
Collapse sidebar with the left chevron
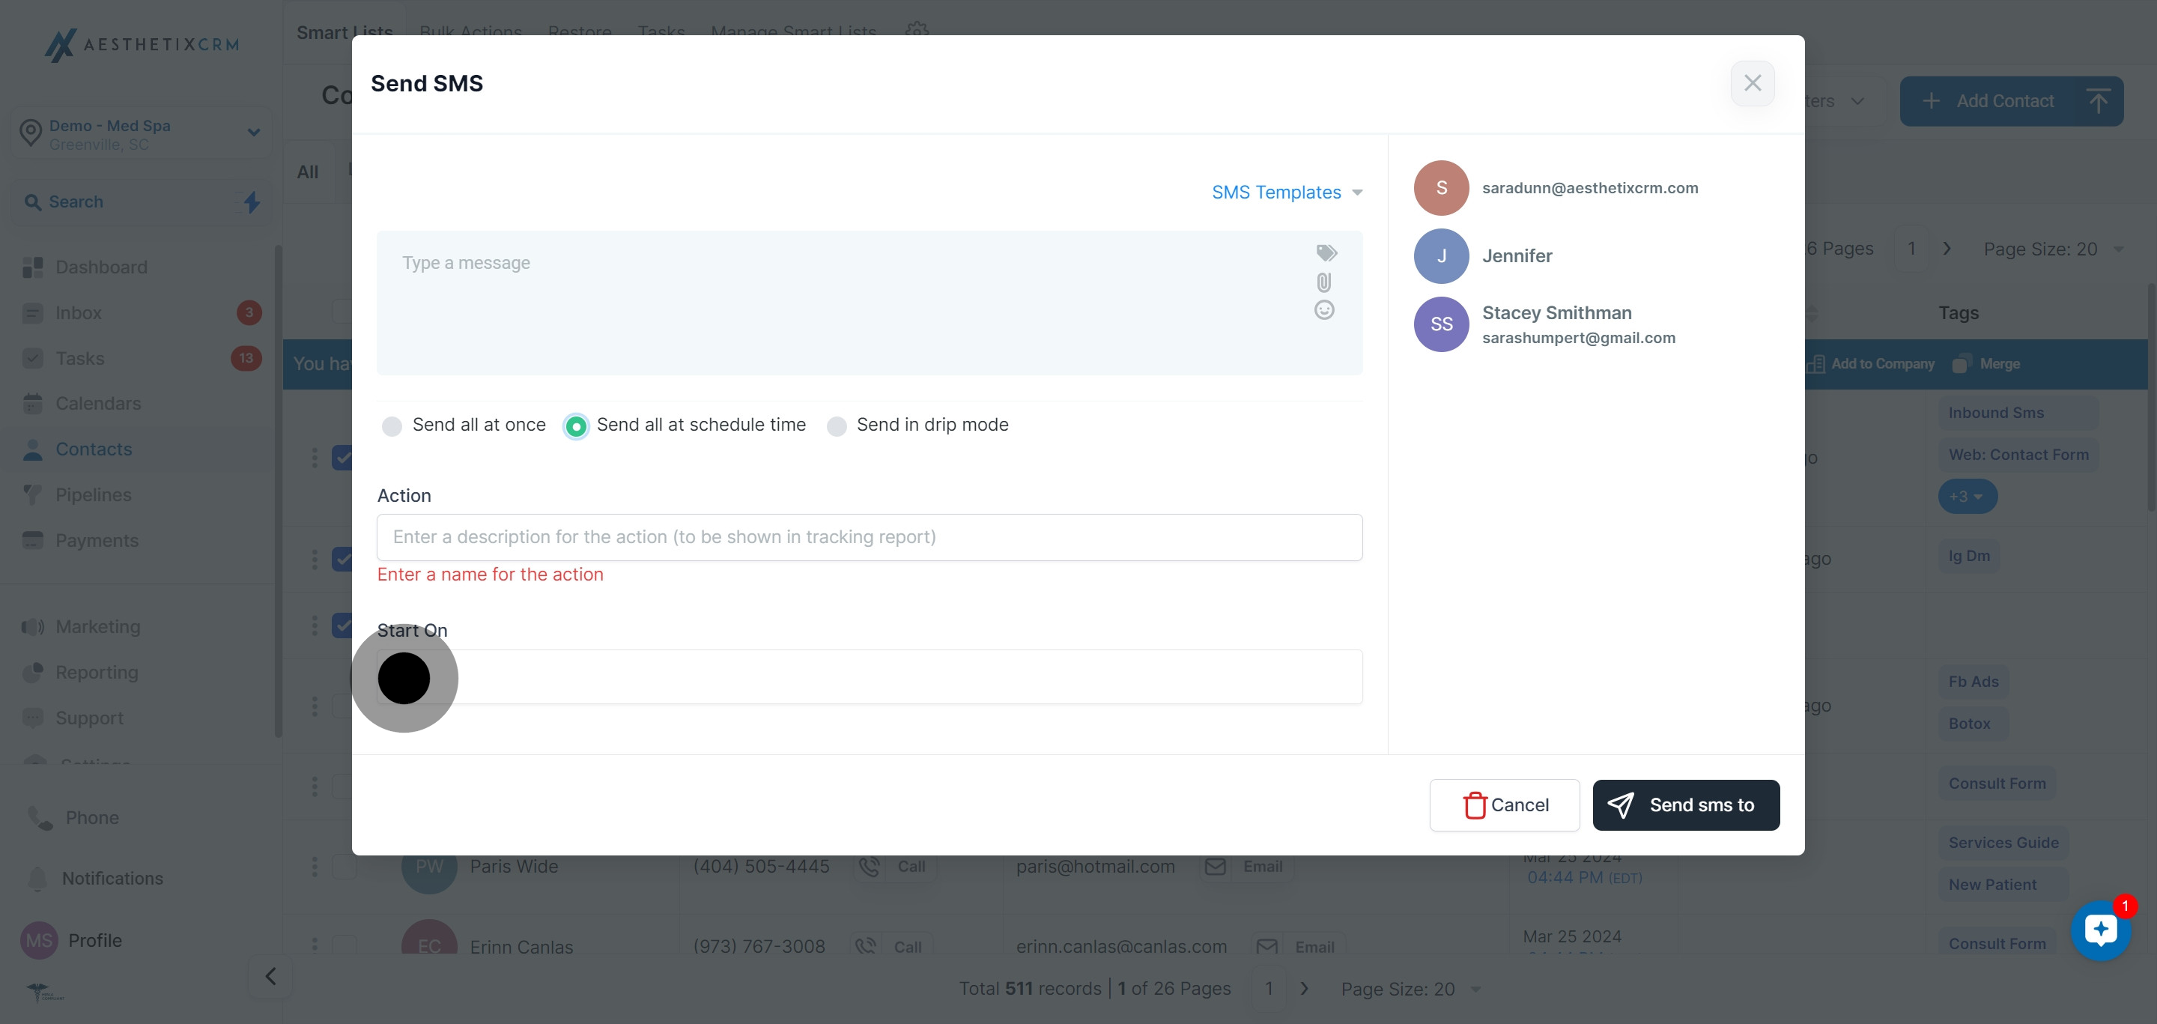(x=270, y=976)
